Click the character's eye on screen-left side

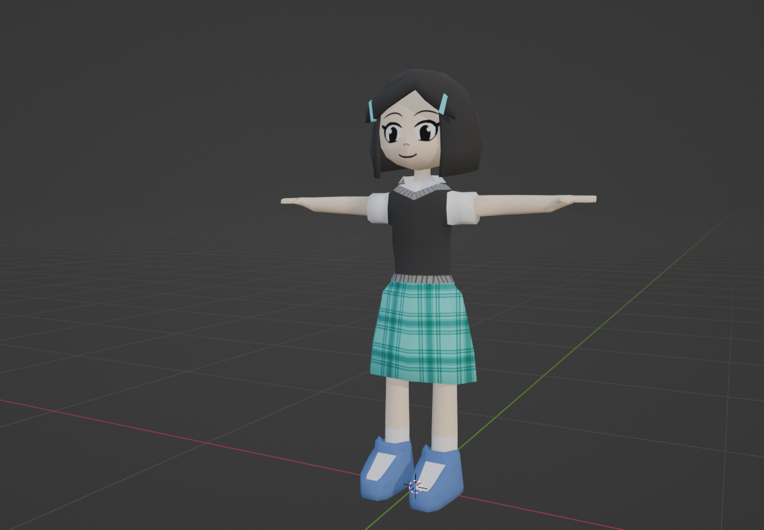pyautogui.click(x=390, y=134)
